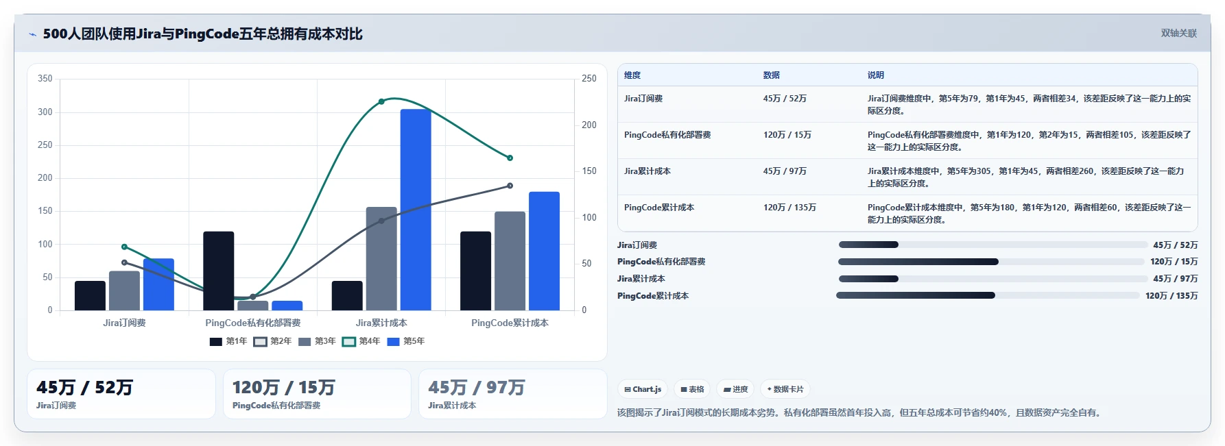This screenshot has height=446, width=1225.
Task: Click the gray 第3年 bar of Jira累计成本
Action: point(381,258)
